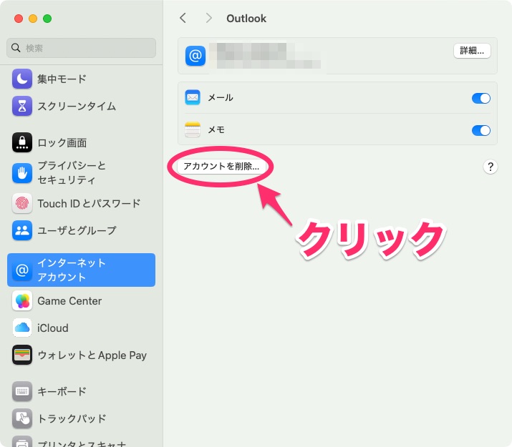512x447 pixels.
Task: Open ユーザとグループ people icon
Action: point(22,230)
